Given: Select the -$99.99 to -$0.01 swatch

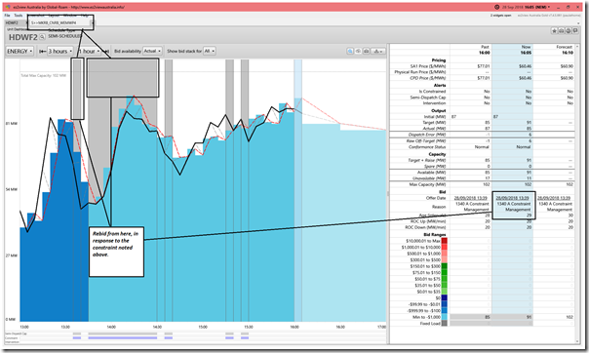Looking at the screenshot, I should [445, 304].
